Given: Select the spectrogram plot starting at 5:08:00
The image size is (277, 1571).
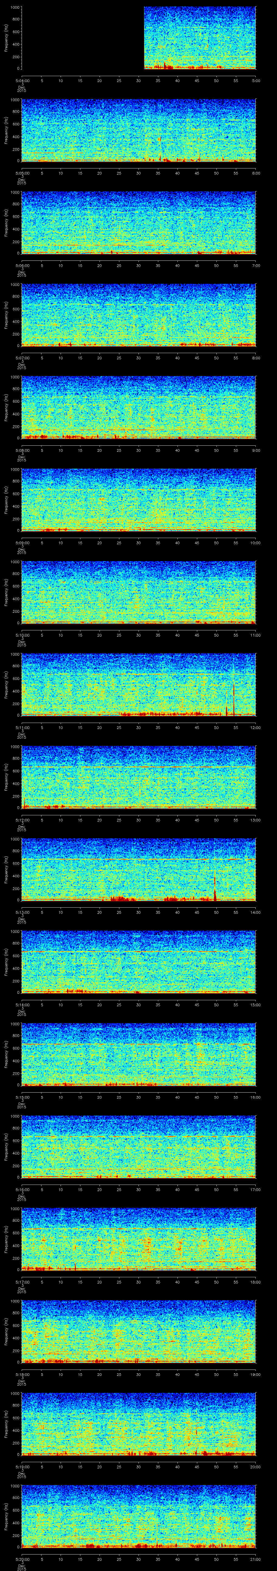Looking at the screenshot, I should point(139,408).
